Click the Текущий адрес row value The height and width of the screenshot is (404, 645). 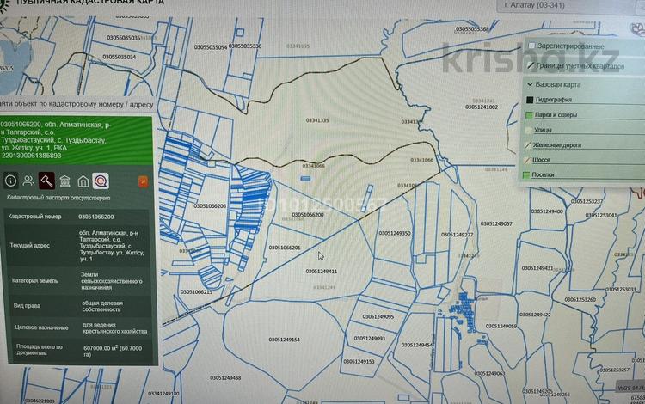tap(112, 246)
